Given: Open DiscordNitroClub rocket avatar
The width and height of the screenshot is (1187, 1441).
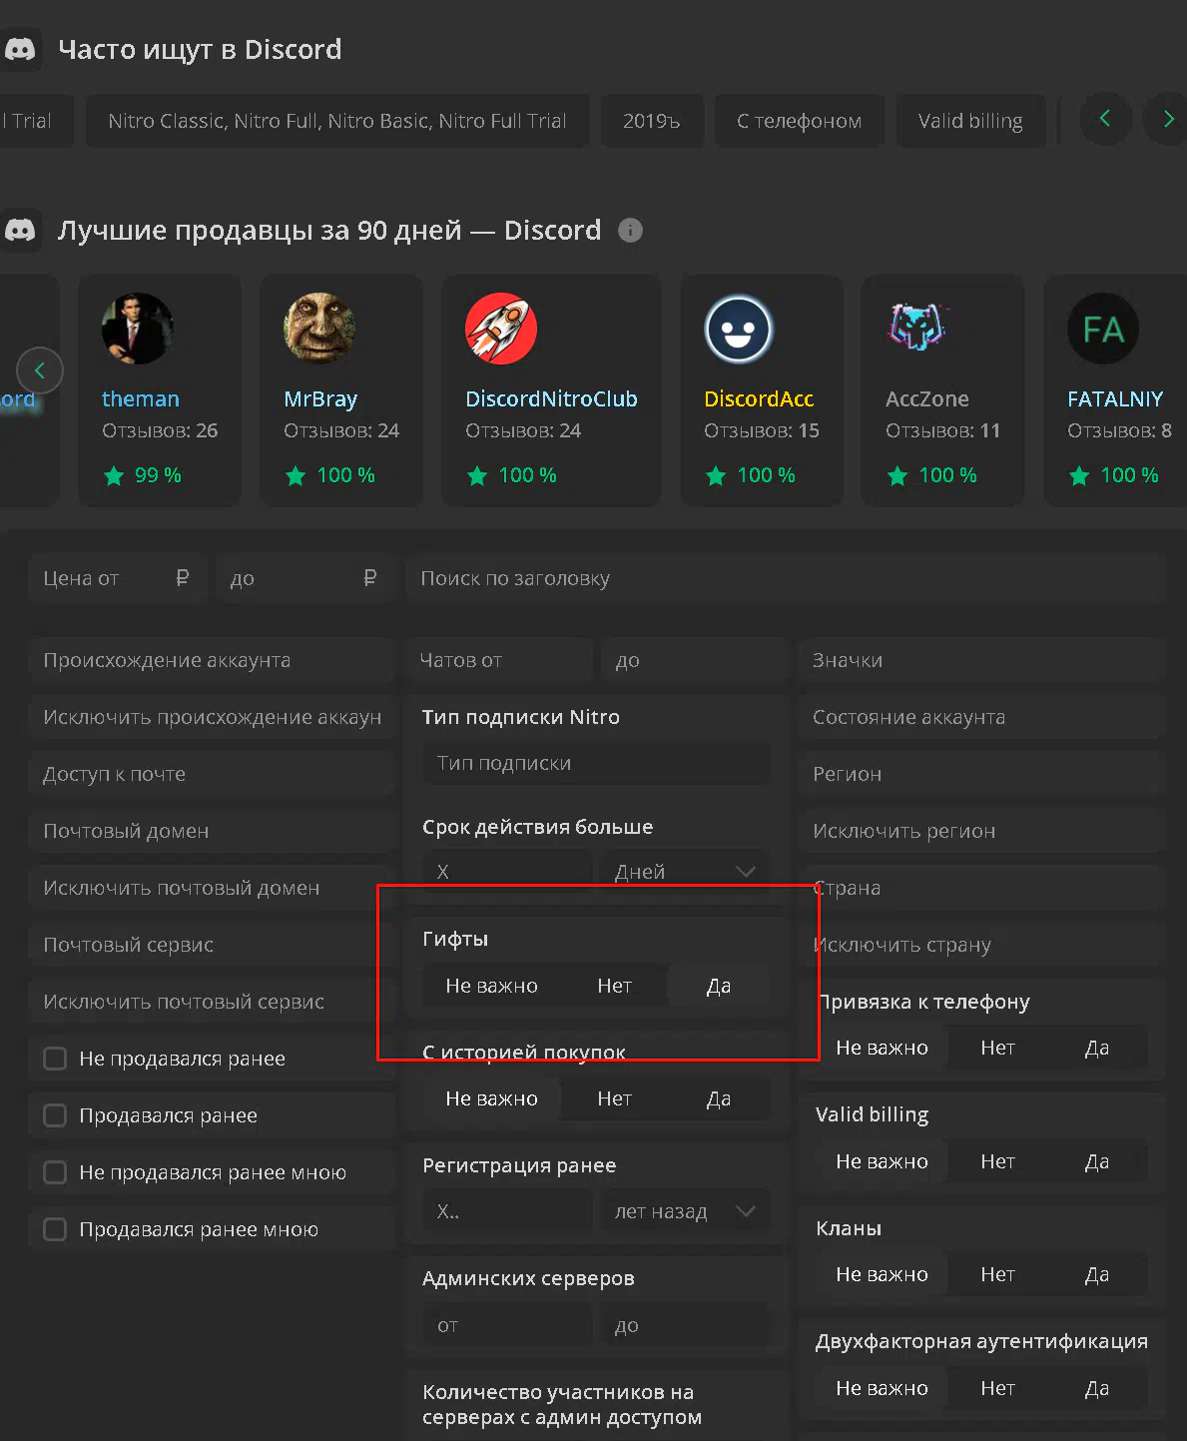Looking at the screenshot, I should point(501,329).
